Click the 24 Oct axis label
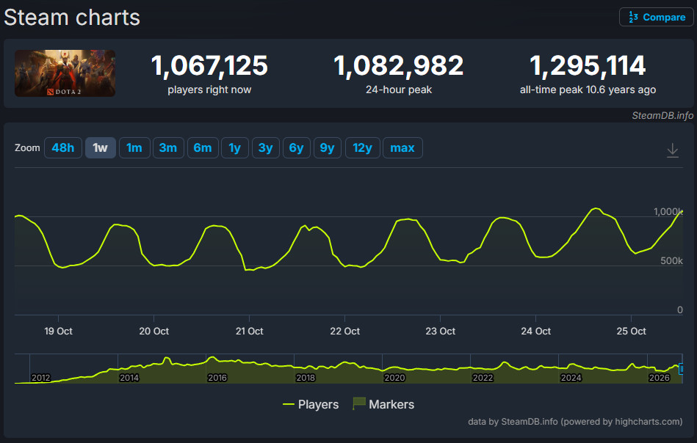Image resolution: width=697 pixels, height=443 pixels. [x=535, y=331]
